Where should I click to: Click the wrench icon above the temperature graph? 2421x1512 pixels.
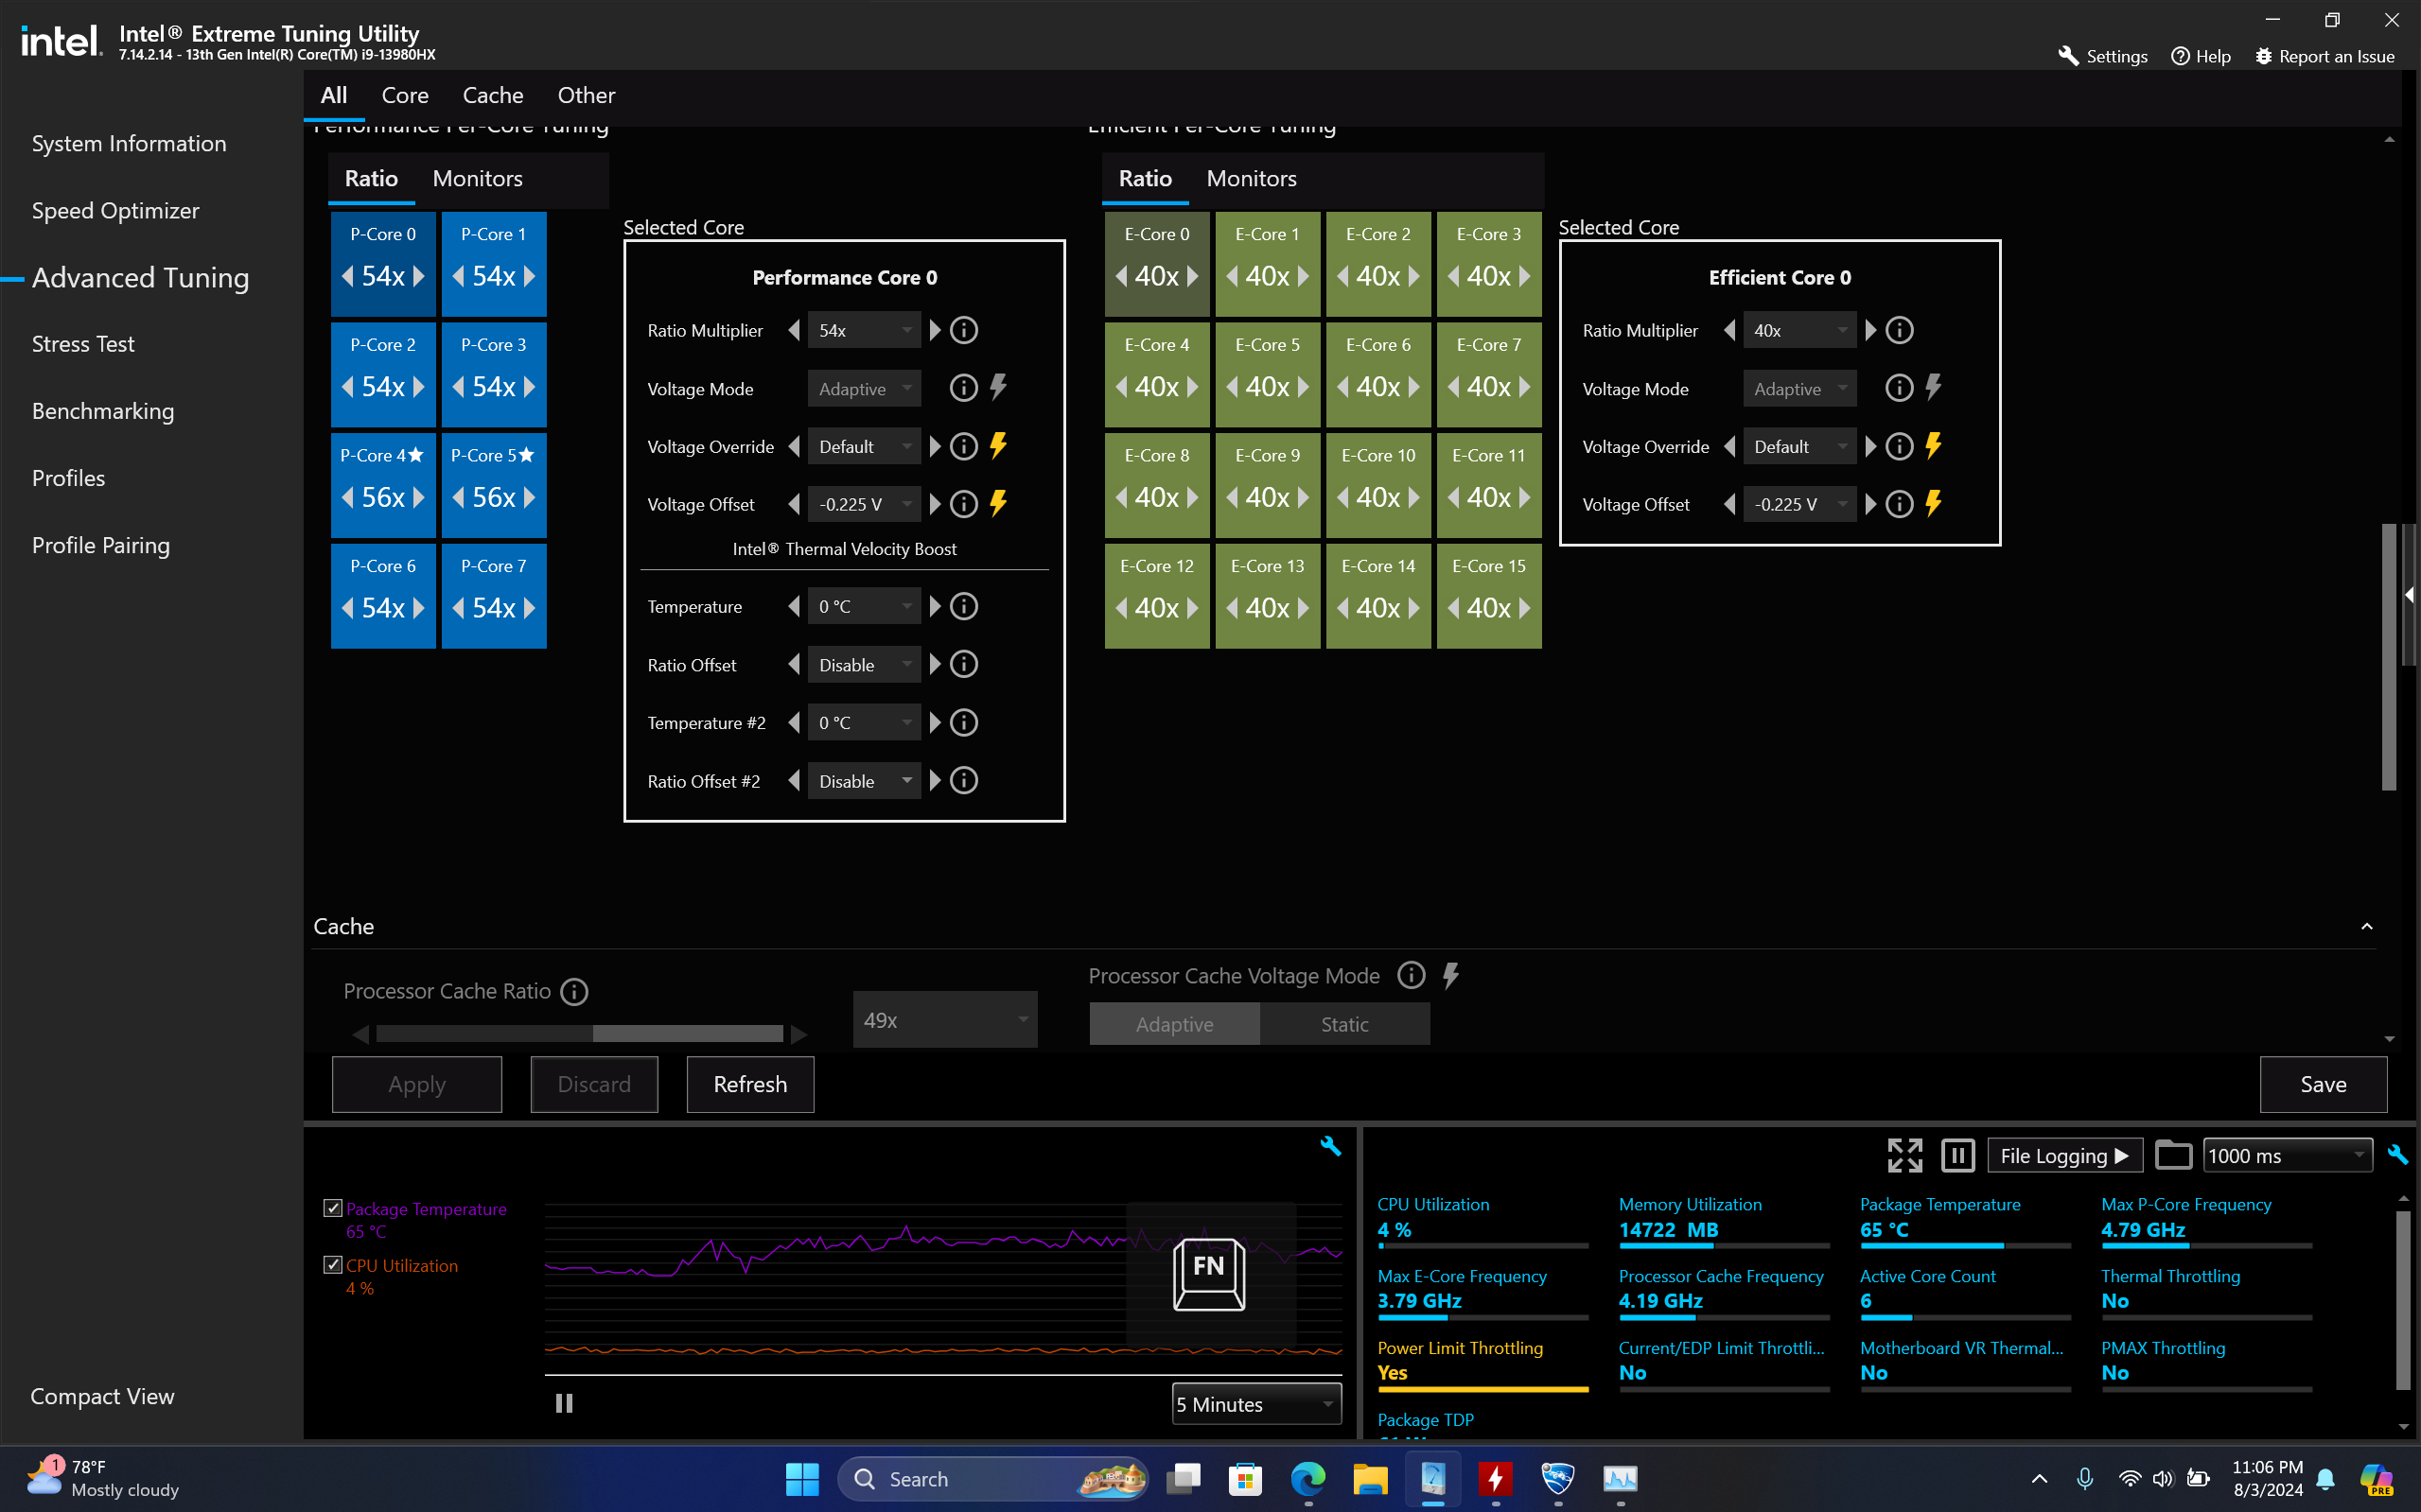tap(1329, 1146)
